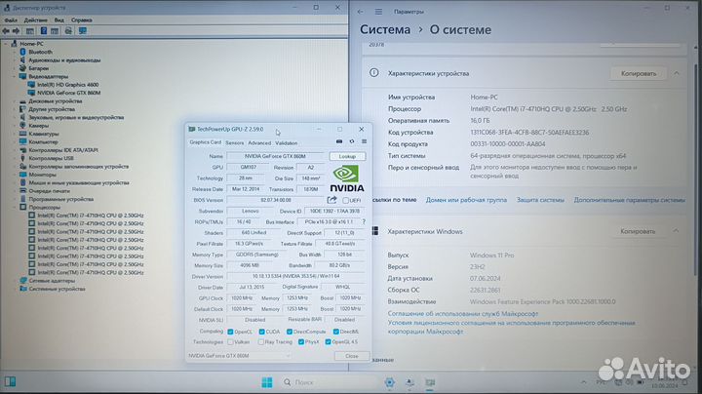Open the Файл menu in Device Manager
The height and width of the screenshot is (394, 702).
[11, 20]
